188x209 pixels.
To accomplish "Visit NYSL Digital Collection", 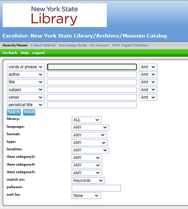I will [x=130, y=45].
